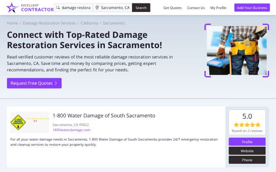Click the five-star rating stars
276x172 pixels.
click(x=247, y=125)
